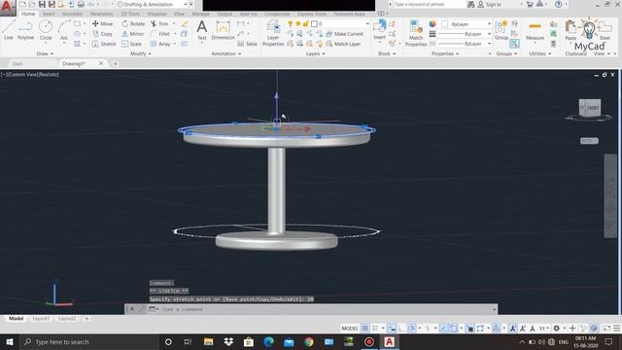Click Make Current layer button
This screenshot has height=350, width=622.
345,34
